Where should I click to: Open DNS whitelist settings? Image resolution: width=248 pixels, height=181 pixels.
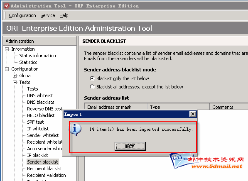click(x=40, y=95)
